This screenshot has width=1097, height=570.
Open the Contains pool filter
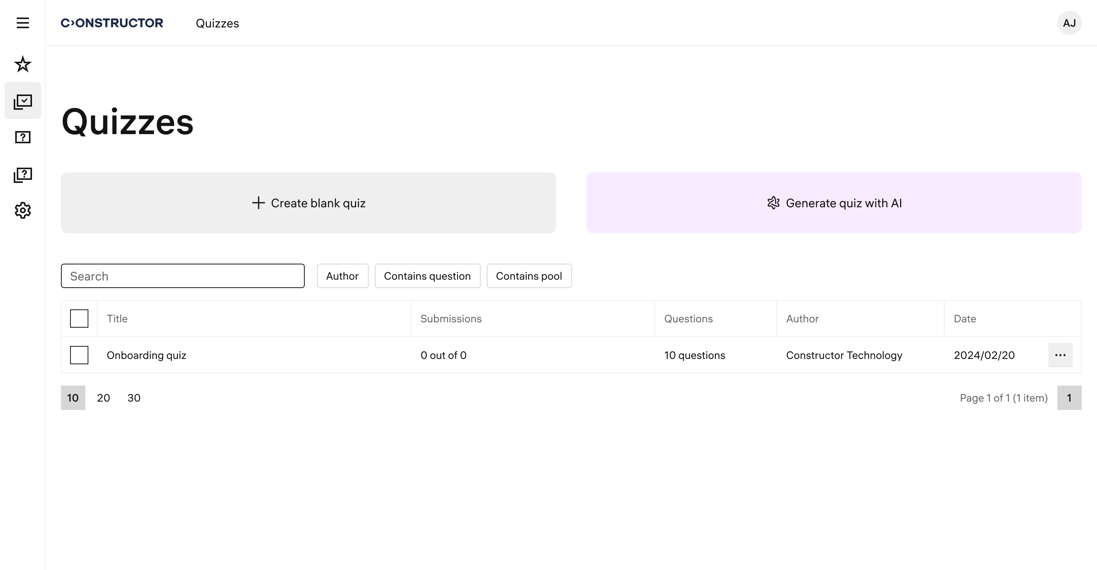pyautogui.click(x=529, y=276)
